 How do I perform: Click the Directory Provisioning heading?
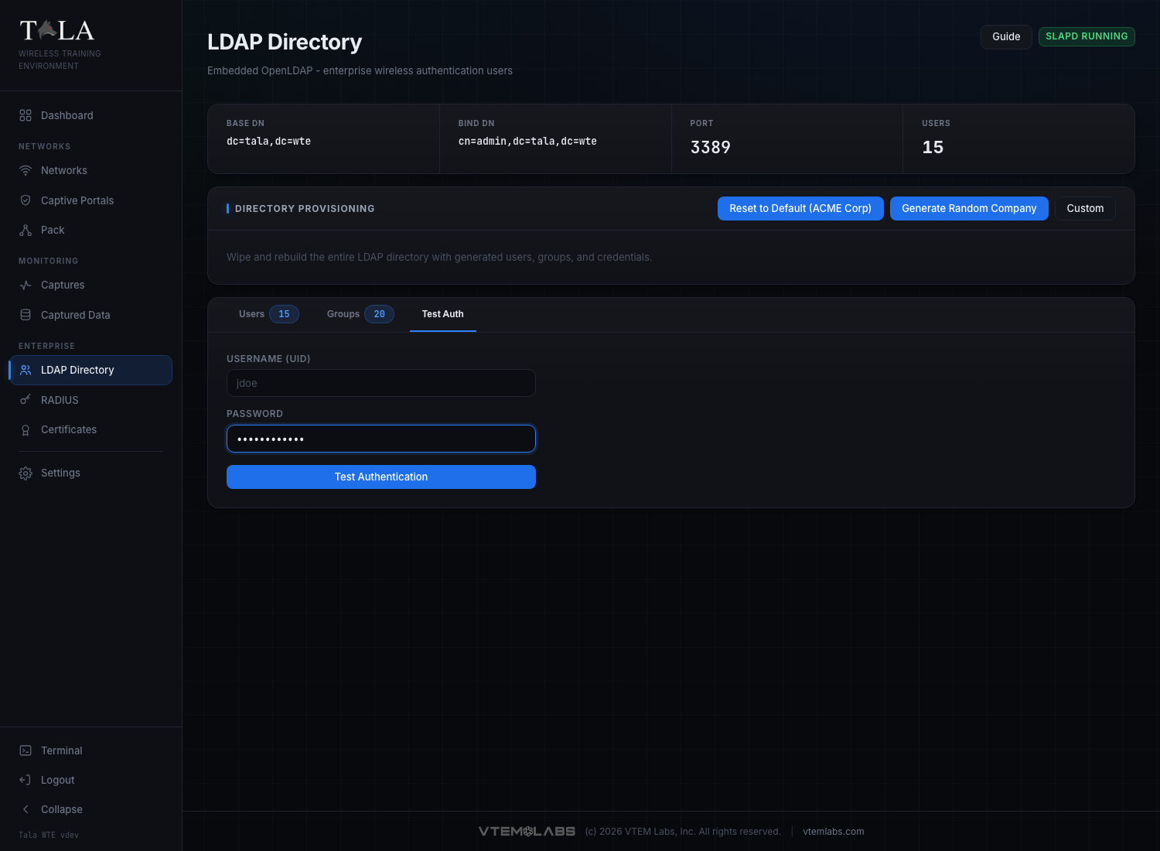pyautogui.click(x=305, y=209)
